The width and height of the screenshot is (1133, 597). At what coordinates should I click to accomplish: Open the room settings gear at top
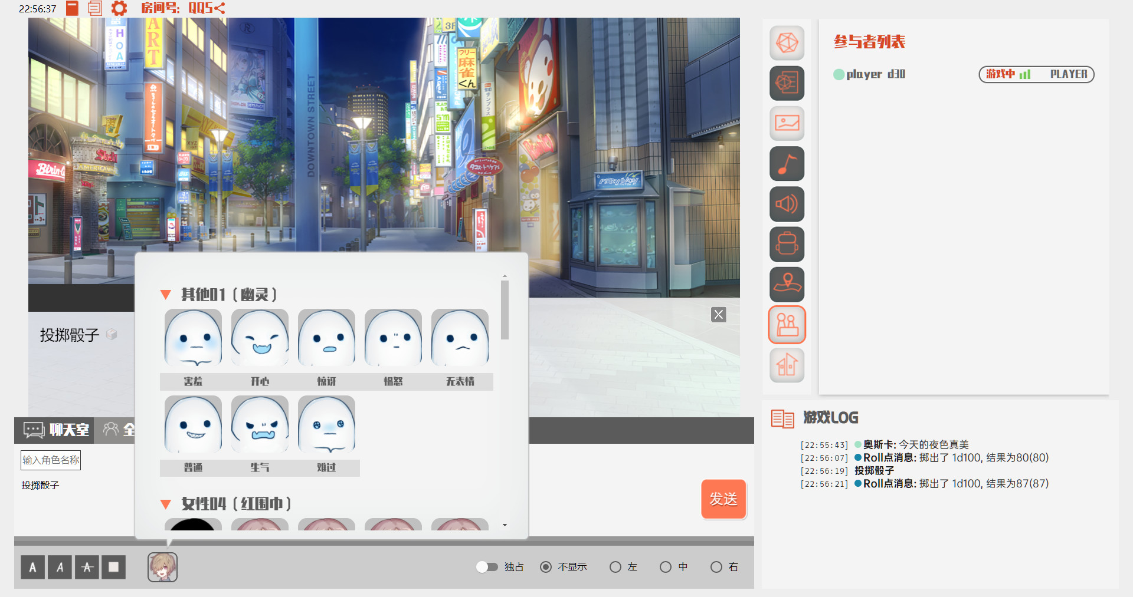119,8
